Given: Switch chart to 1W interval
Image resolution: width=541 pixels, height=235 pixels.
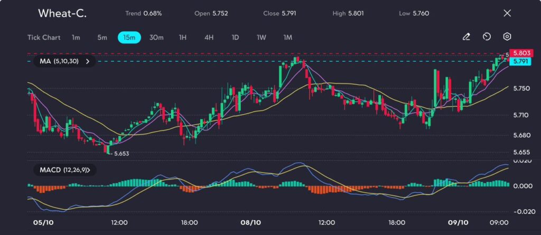Looking at the screenshot, I should click(x=262, y=37).
